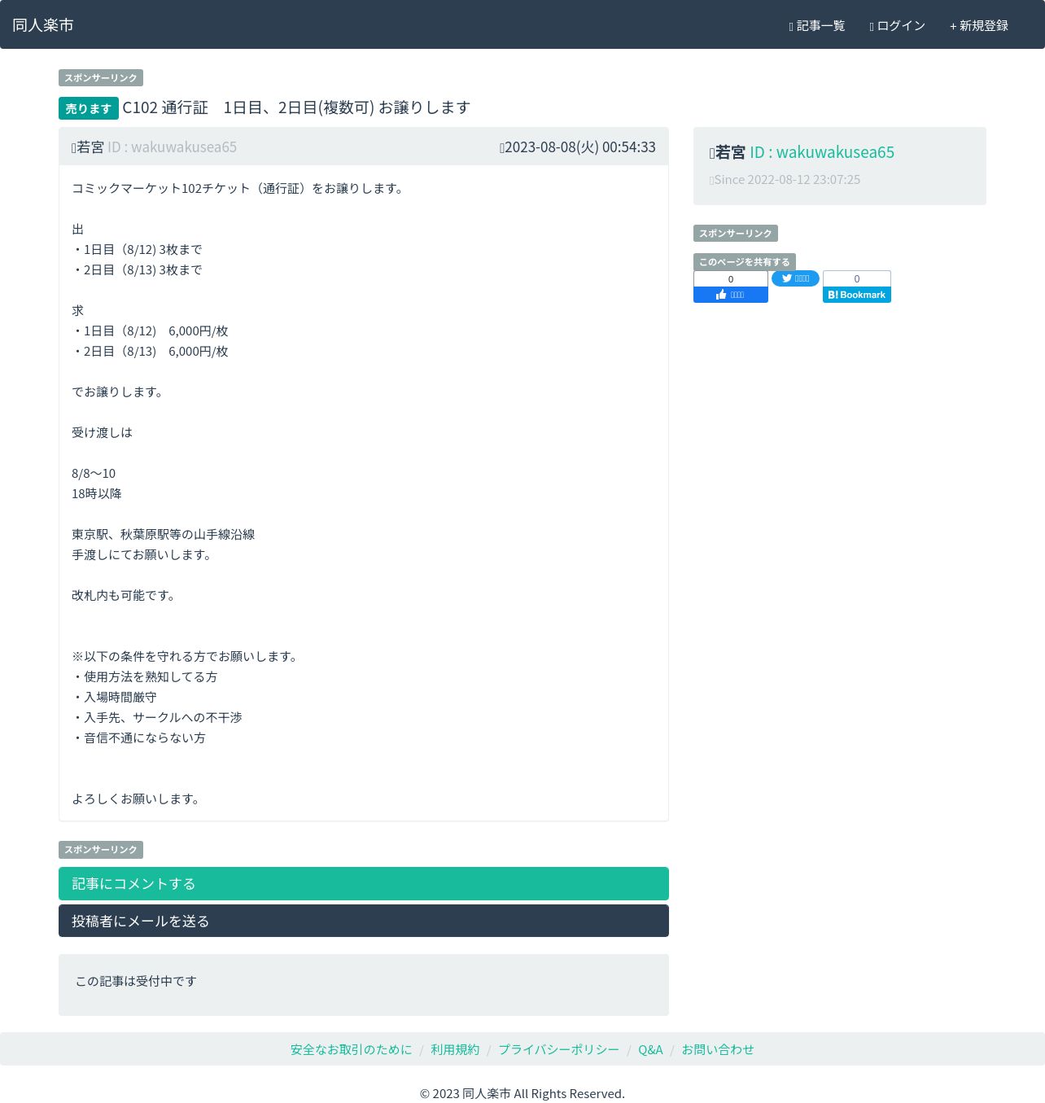The width and height of the screenshot is (1045, 1103).
Task: Click the line ・1日目（8/12）3枚まで
Action: click(x=138, y=249)
